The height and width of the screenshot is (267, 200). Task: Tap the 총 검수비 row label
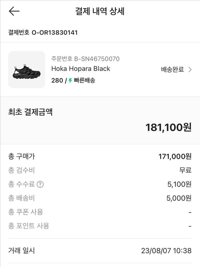pos(22,170)
